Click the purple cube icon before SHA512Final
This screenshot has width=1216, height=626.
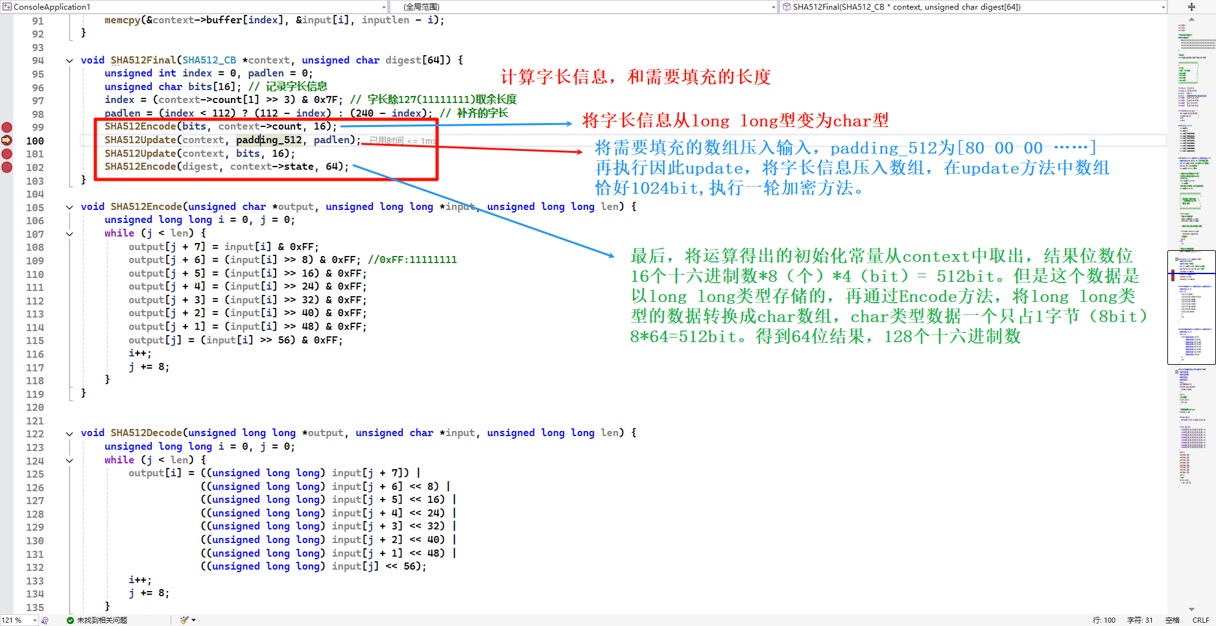(x=786, y=7)
